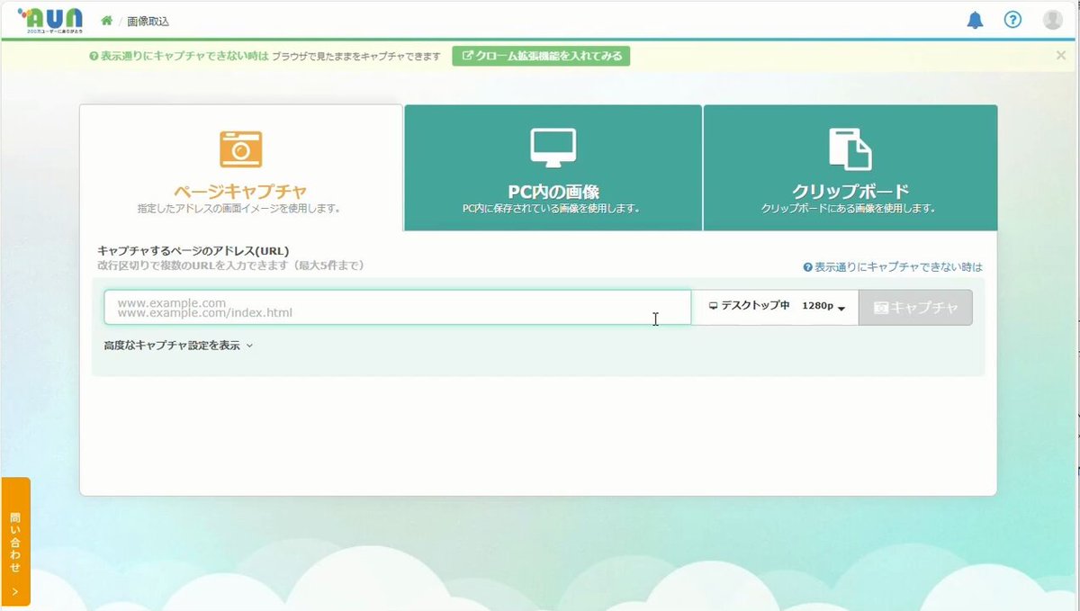Click label キャプチャするページのアドレス(URL)

193,251
